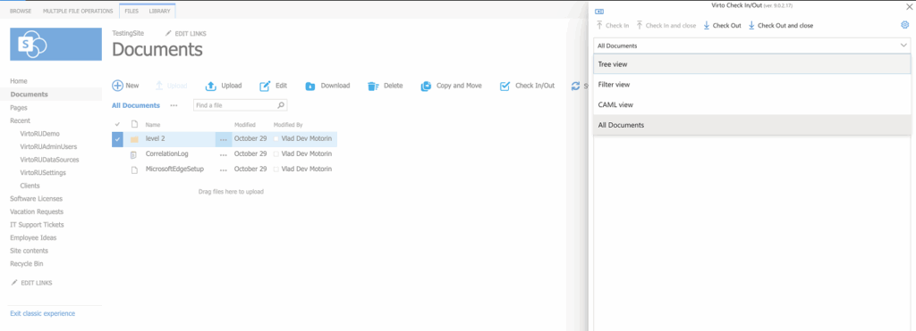Open MULTIPLE FILE OPERATIONS tab

pos(78,11)
